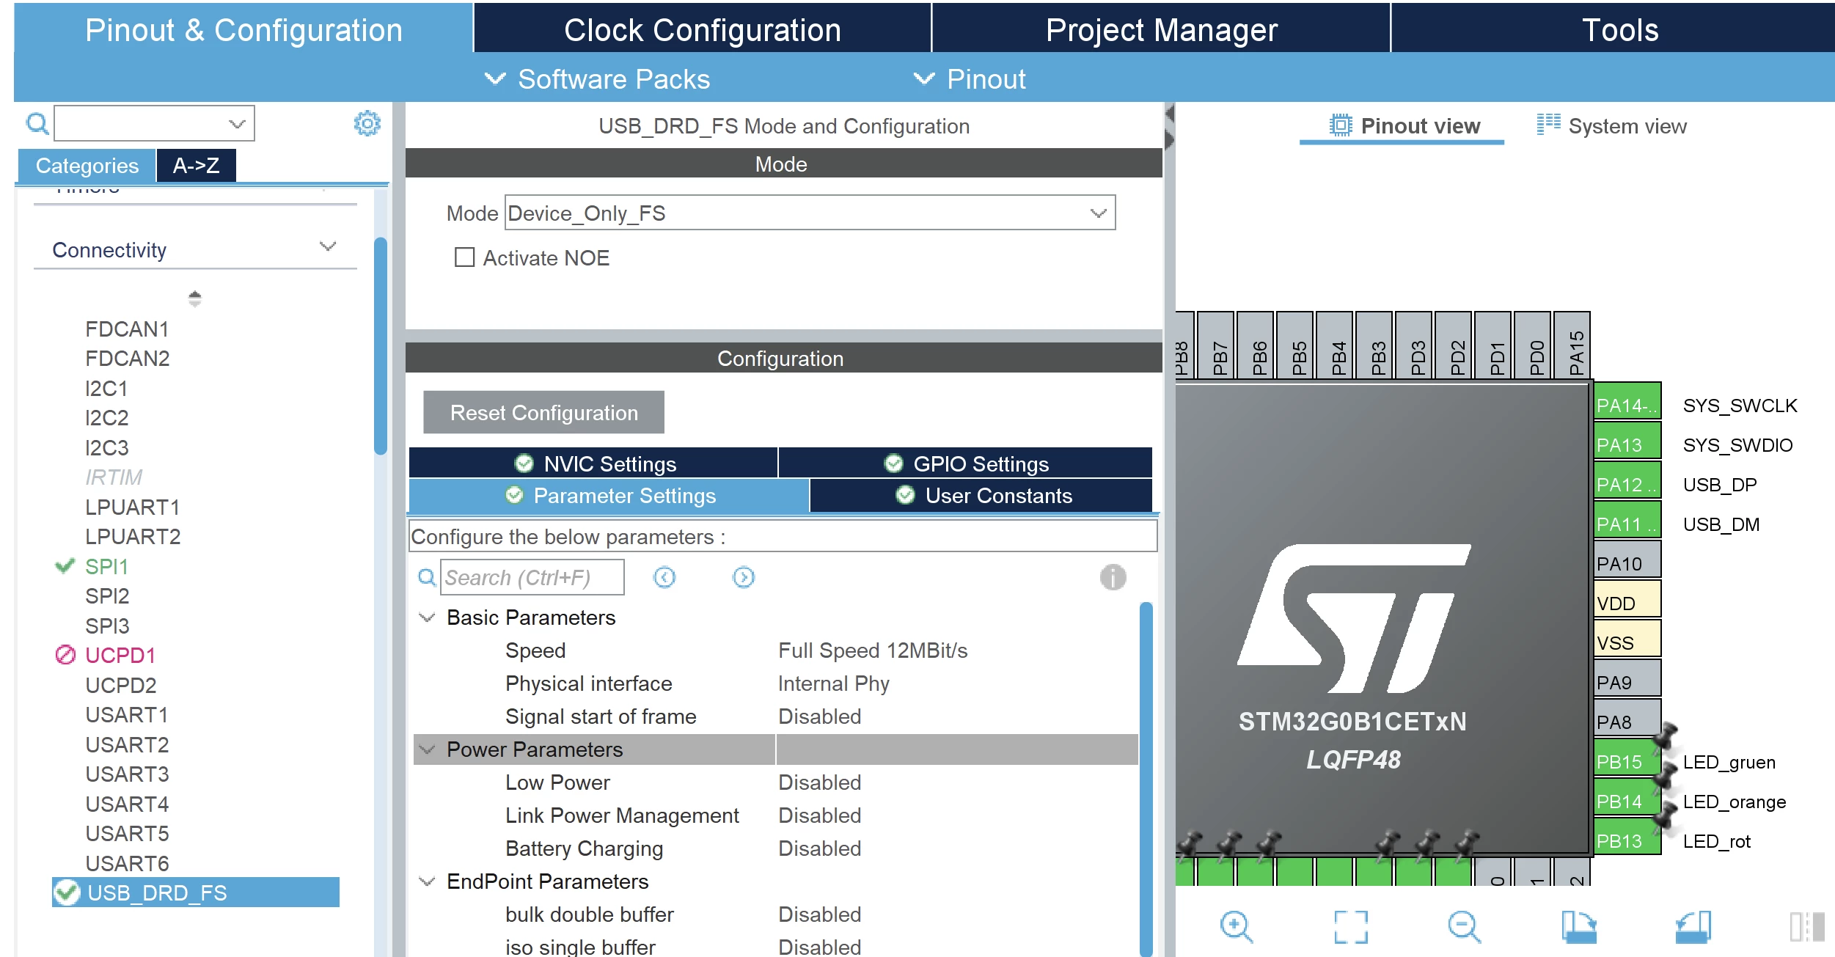Screen dimensions: 1835x957
Task: Select USART1 in the Connectivity list
Action: click(x=128, y=714)
